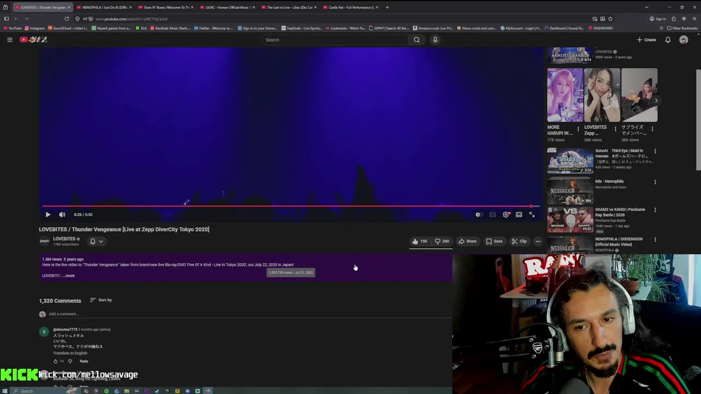Play the video with the play button

[48, 215]
